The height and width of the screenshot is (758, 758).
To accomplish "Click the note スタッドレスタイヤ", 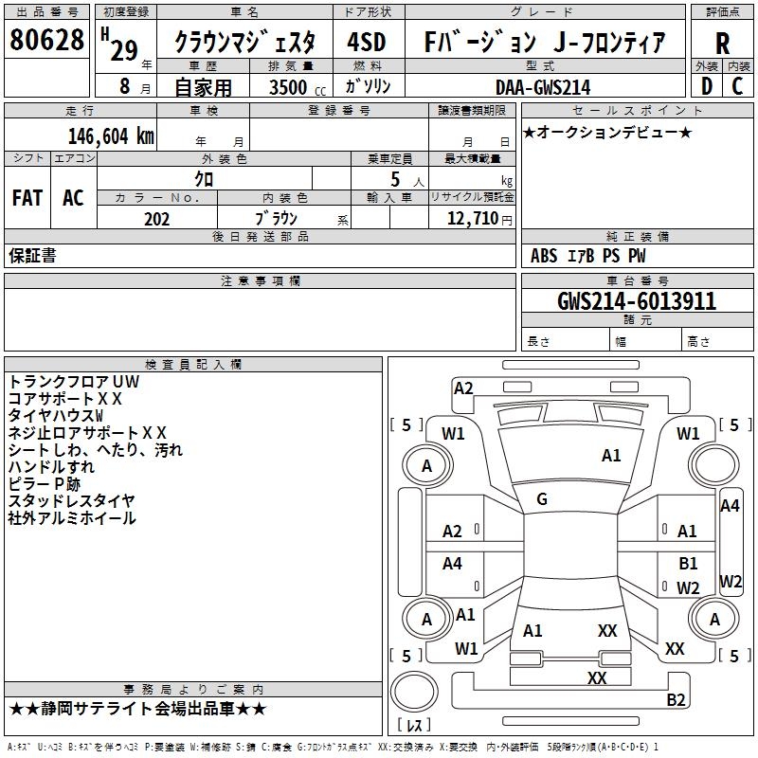I will click(71, 501).
